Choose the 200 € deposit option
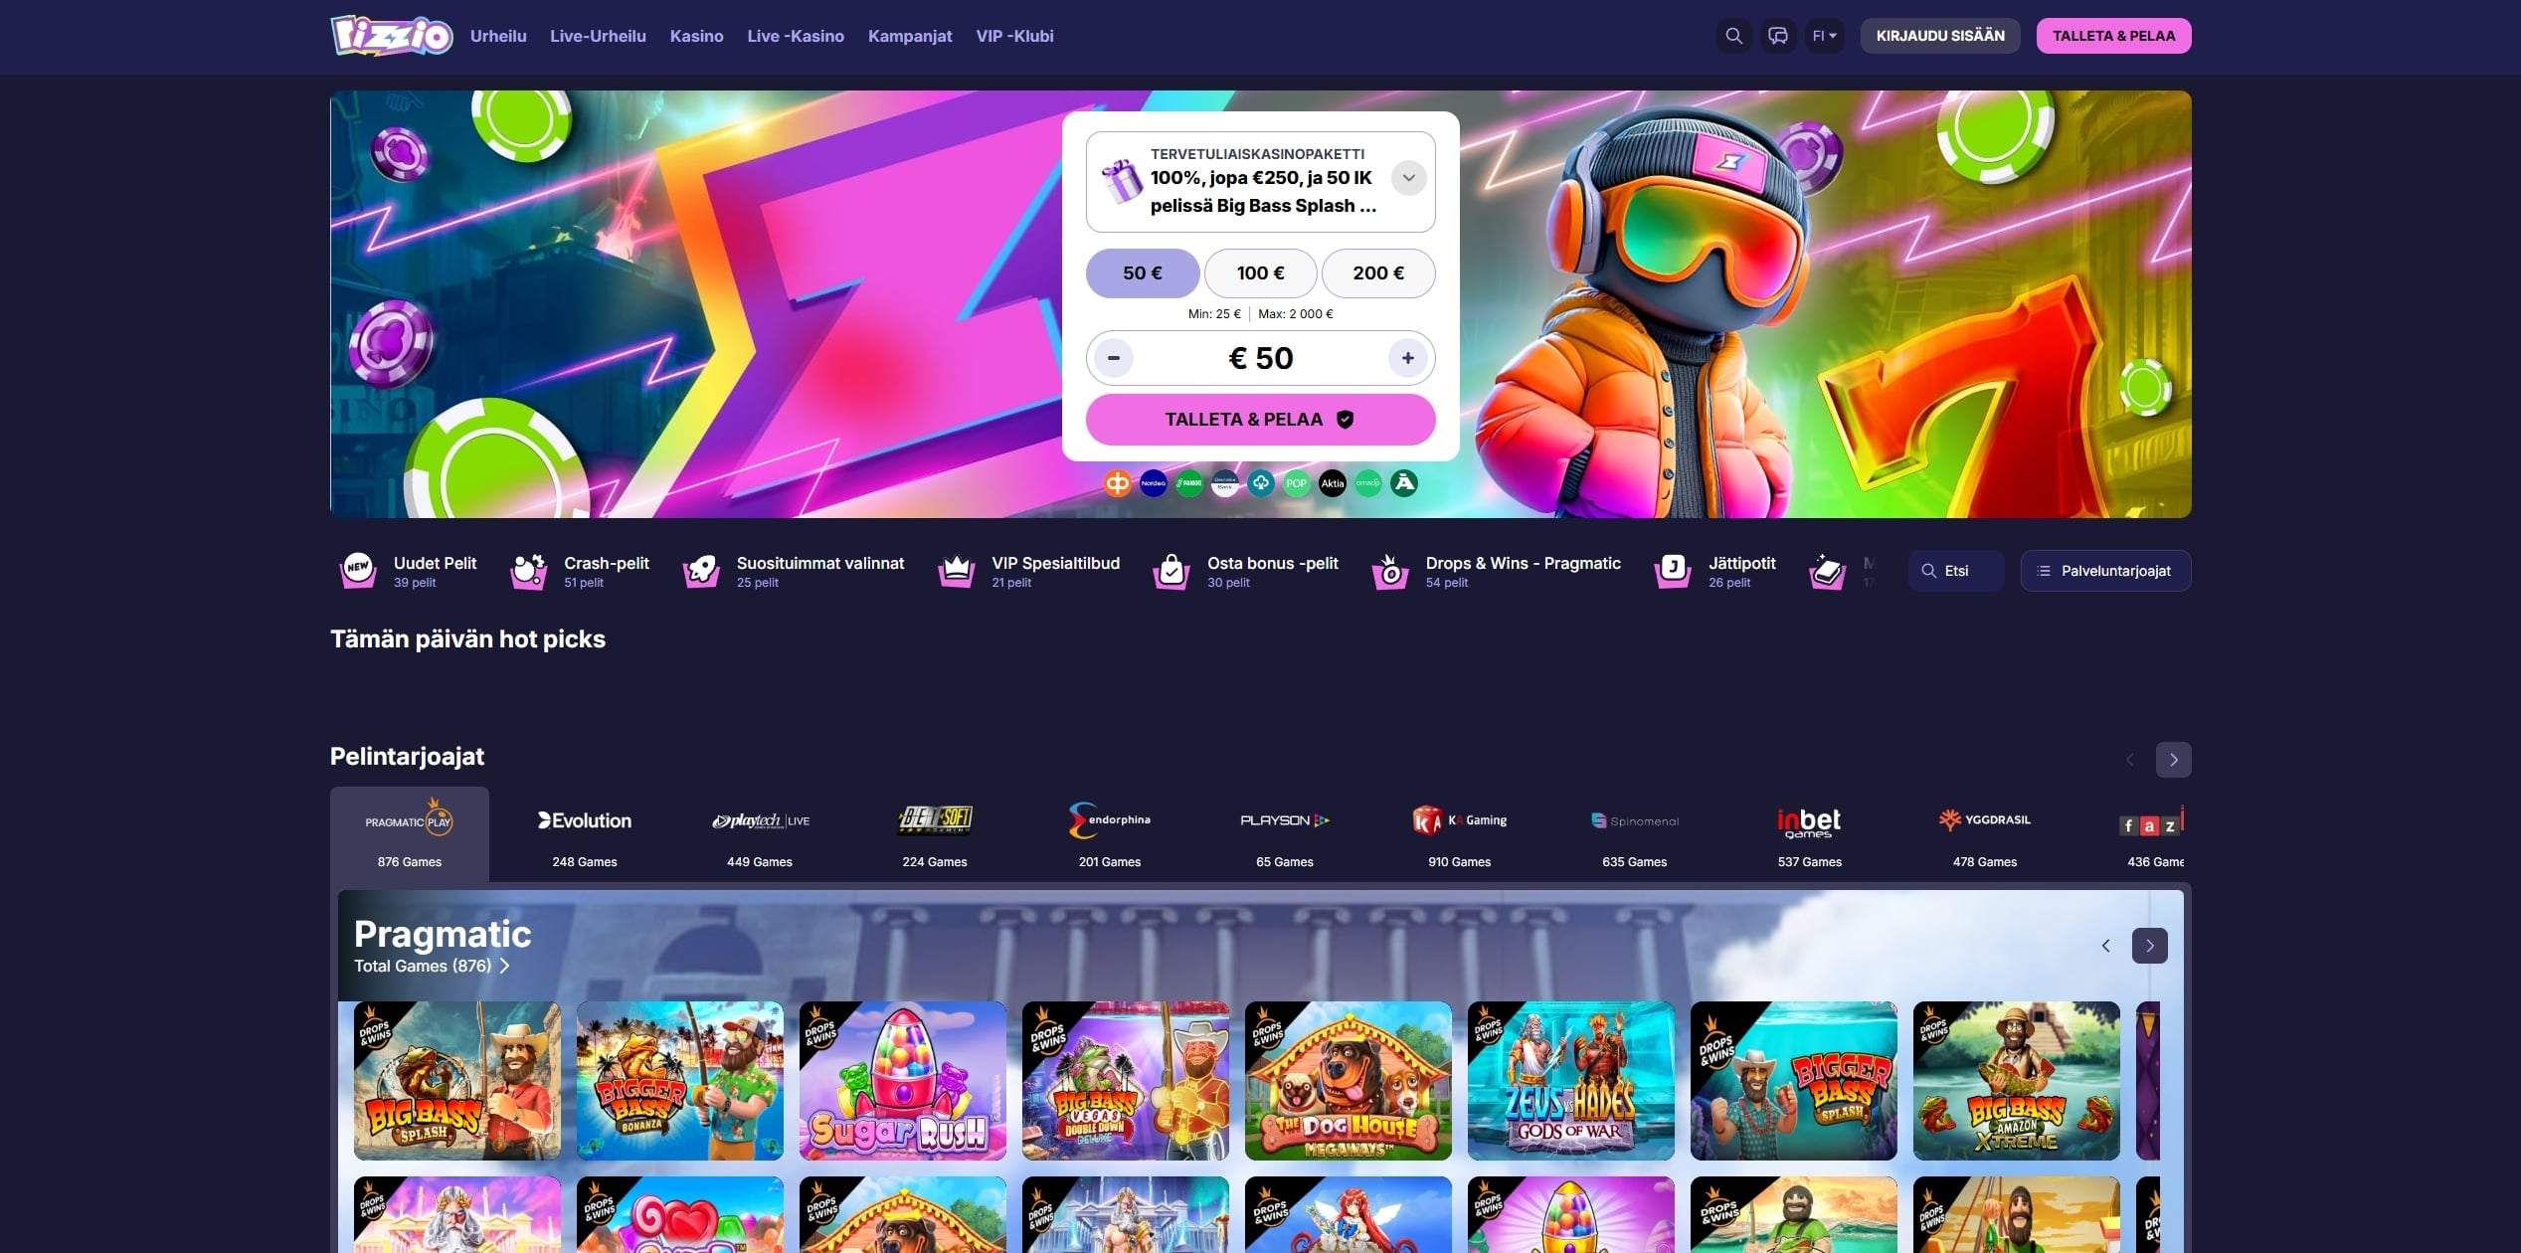 coord(1377,273)
